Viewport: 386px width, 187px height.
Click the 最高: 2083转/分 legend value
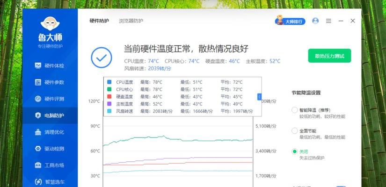click(157, 111)
